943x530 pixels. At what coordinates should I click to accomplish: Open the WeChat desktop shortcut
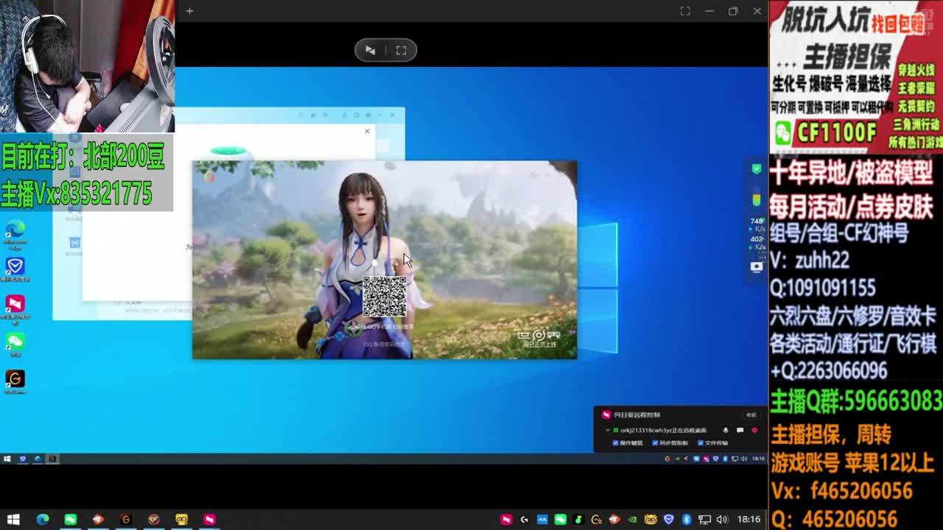tap(15, 342)
